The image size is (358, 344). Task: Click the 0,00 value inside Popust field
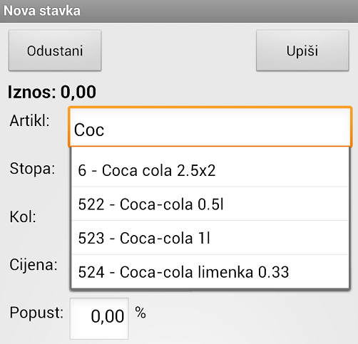(x=108, y=316)
